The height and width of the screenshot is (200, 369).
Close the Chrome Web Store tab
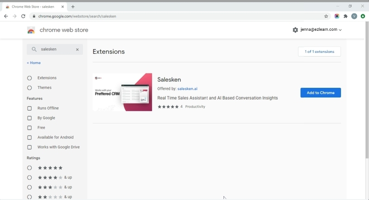click(x=62, y=7)
